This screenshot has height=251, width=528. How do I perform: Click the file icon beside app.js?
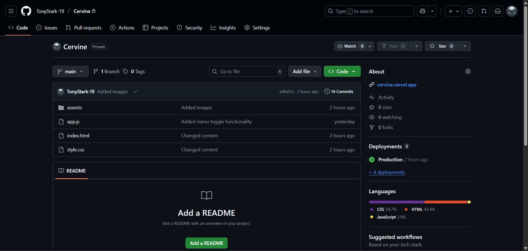[x=61, y=122]
